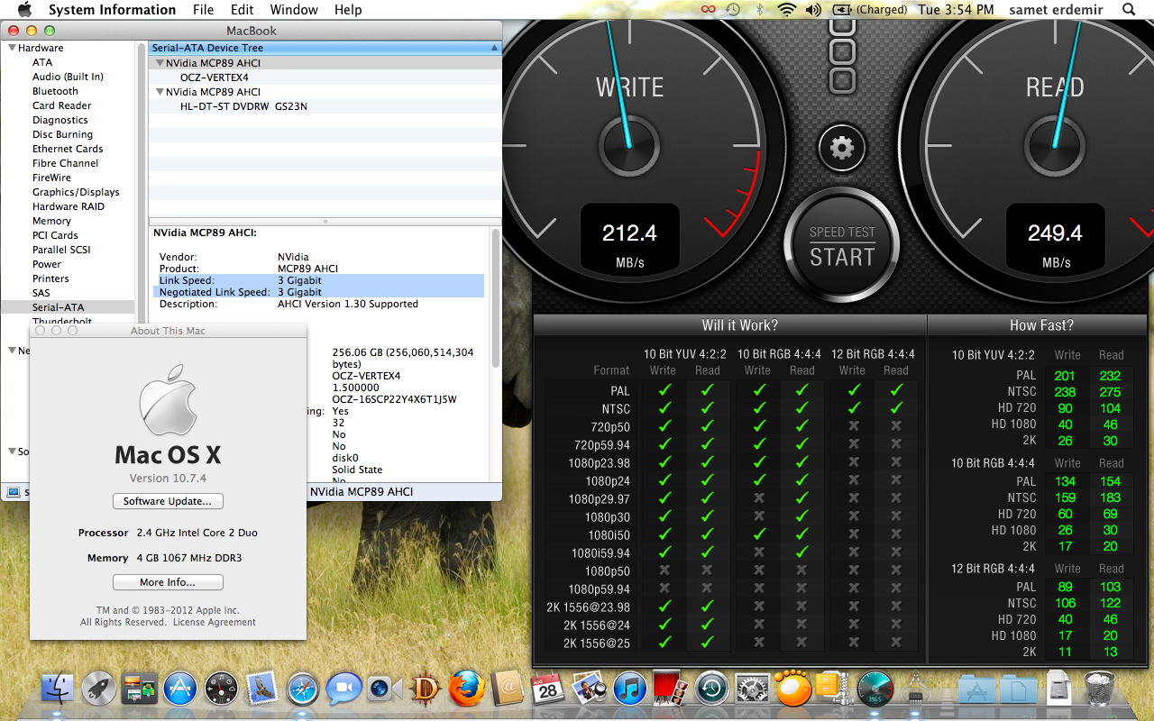Image resolution: width=1154 pixels, height=721 pixels.
Task: Launch Launchpad rocket icon in dock
Action: pyautogui.click(x=99, y=689)
